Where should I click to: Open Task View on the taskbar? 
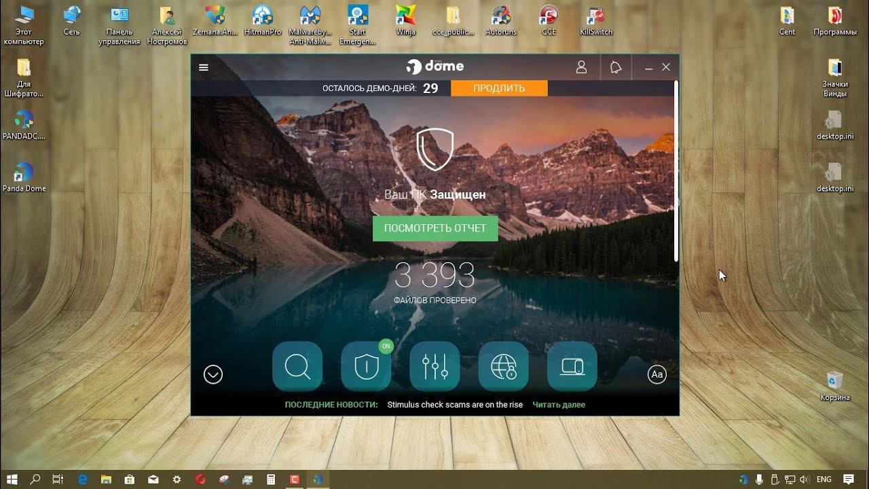(x=58, y=479)
